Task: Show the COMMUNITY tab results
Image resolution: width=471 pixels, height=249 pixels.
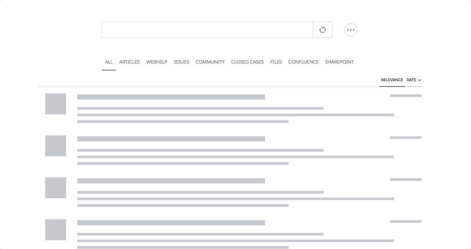Action: (210, 62)
